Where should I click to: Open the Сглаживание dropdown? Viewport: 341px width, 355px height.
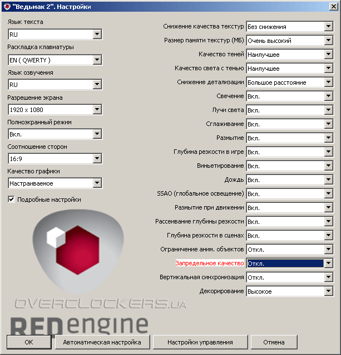290,124
